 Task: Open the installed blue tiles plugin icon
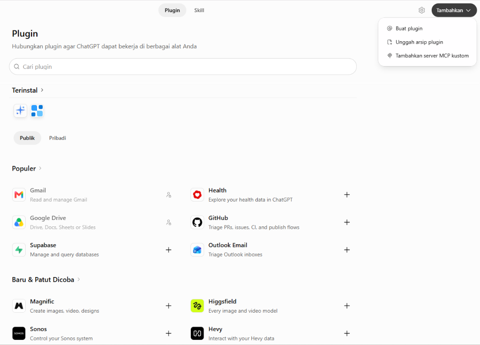click(x=37, y=111)
